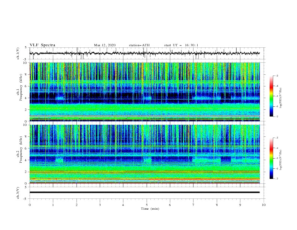297x230 pixels.
Task: Click the "9" tick on the Time axis
Action: coord(240,205)
